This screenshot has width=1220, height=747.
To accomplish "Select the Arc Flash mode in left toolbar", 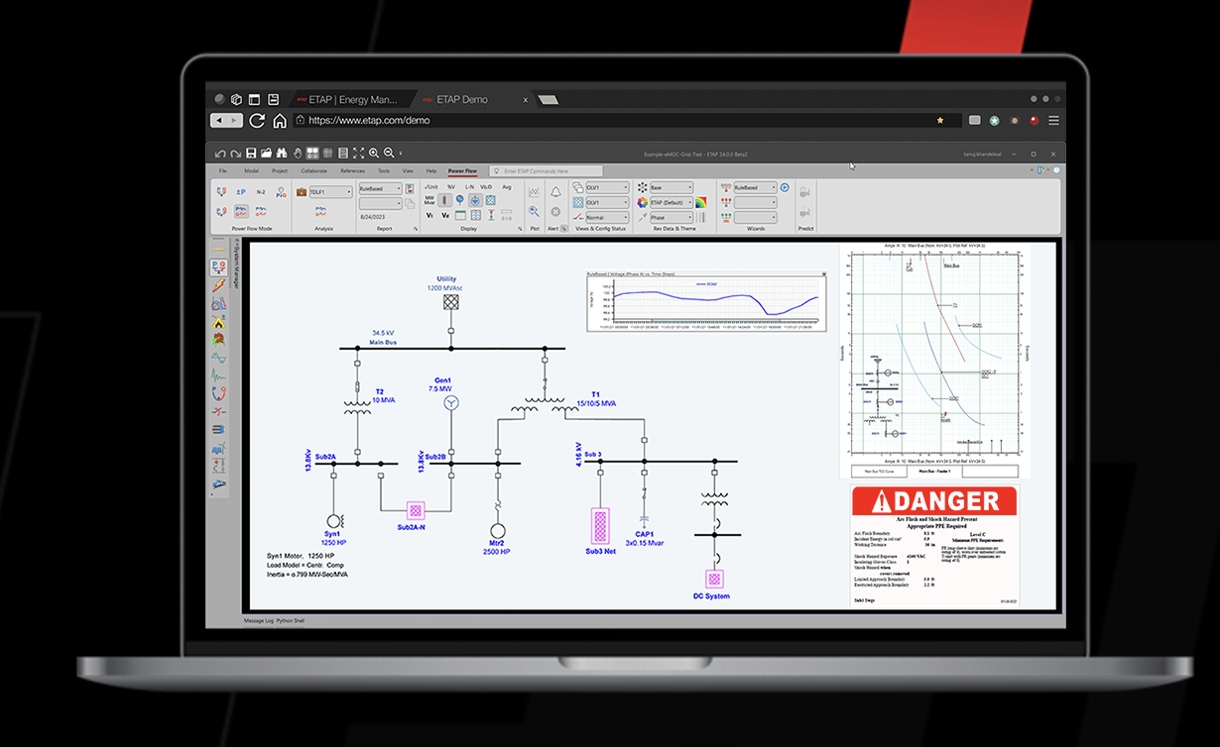I will (x=218, y=322).
